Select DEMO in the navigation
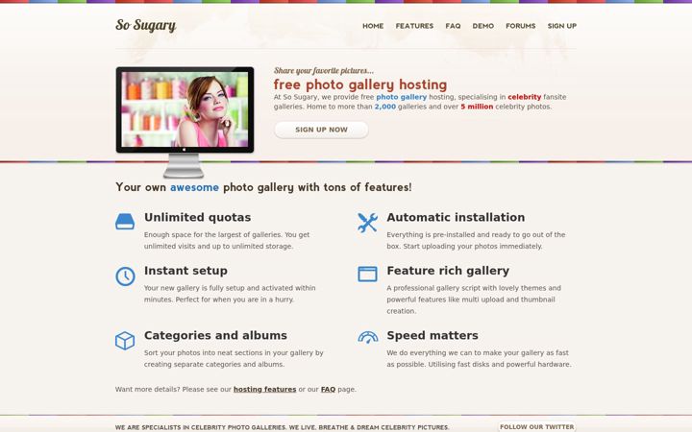The height and width of the screenshot is (432, 692). click(482, 26)
